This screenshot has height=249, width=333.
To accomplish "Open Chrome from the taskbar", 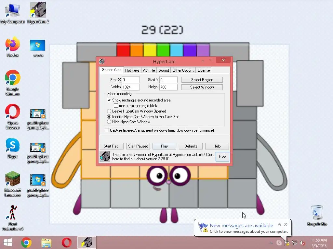I will [26, 243].
